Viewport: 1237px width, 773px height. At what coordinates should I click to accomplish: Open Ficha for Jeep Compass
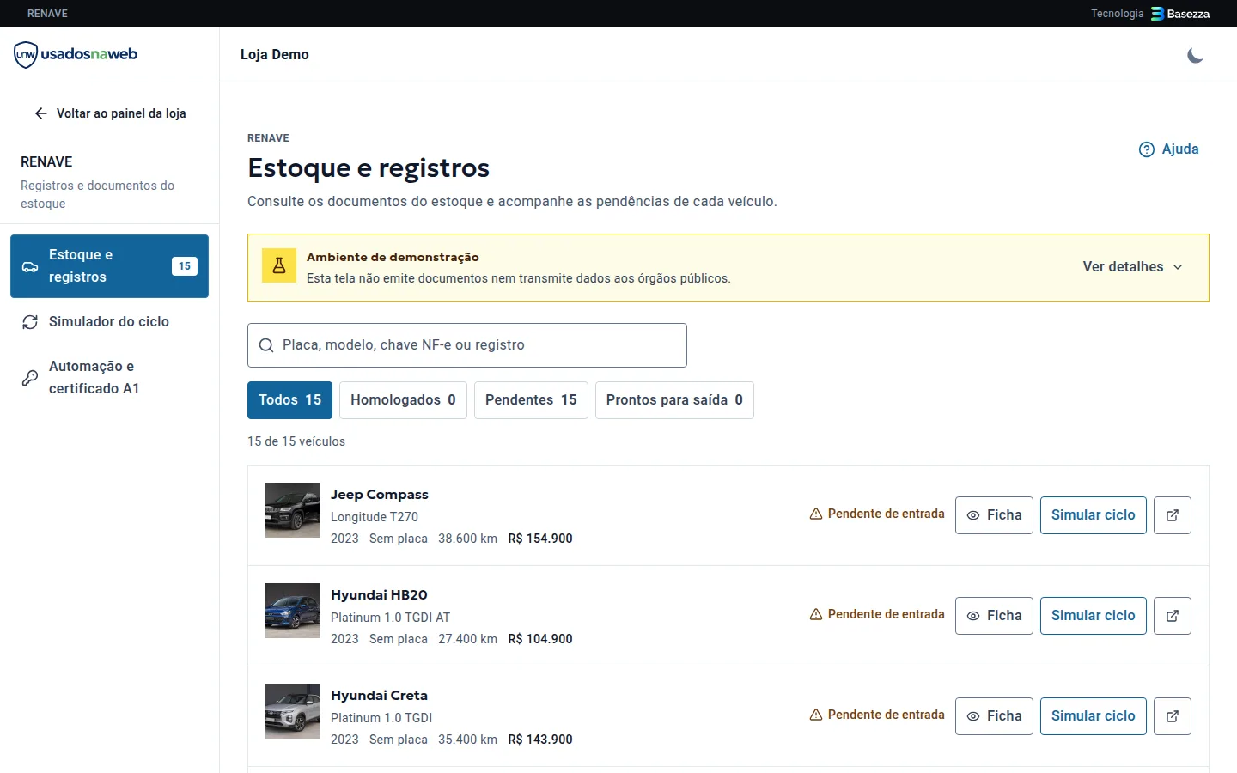[994, 515]
